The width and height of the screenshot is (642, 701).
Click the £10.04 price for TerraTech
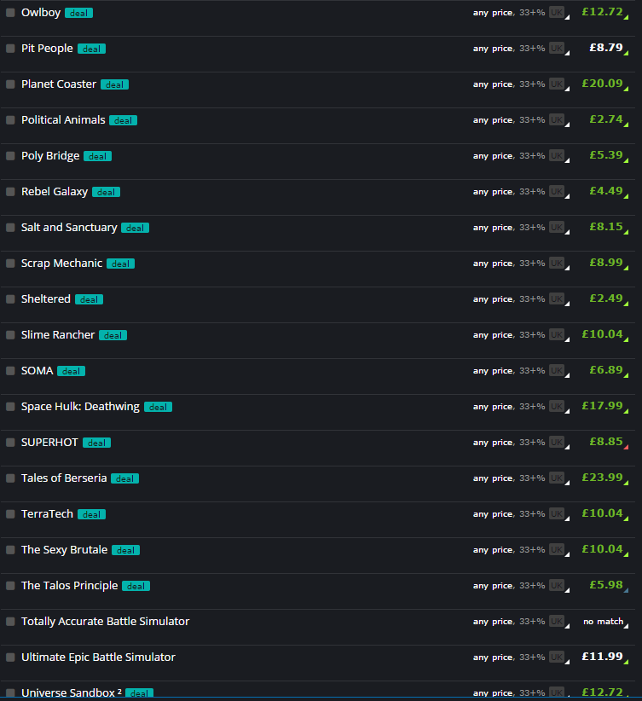coord(604,514)
